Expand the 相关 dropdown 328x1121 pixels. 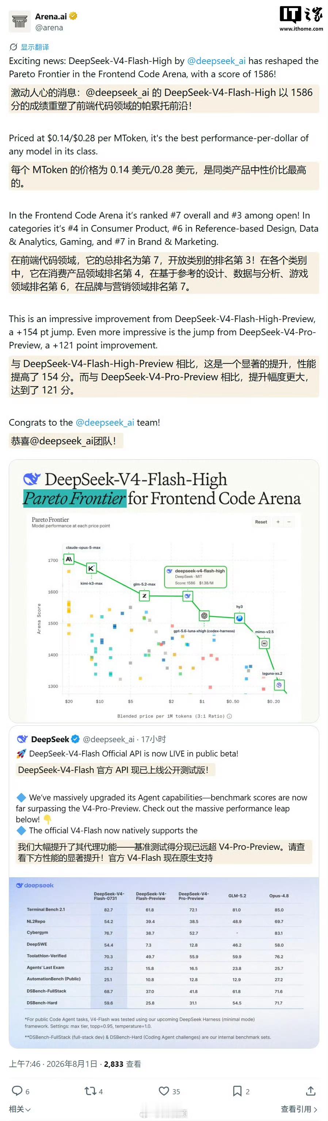pyautogui.click(x=20, y=1109)
